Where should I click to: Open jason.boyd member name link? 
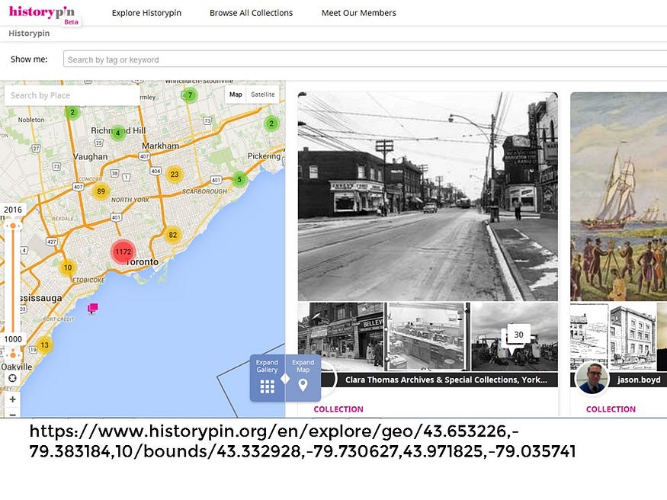(639, 380)
